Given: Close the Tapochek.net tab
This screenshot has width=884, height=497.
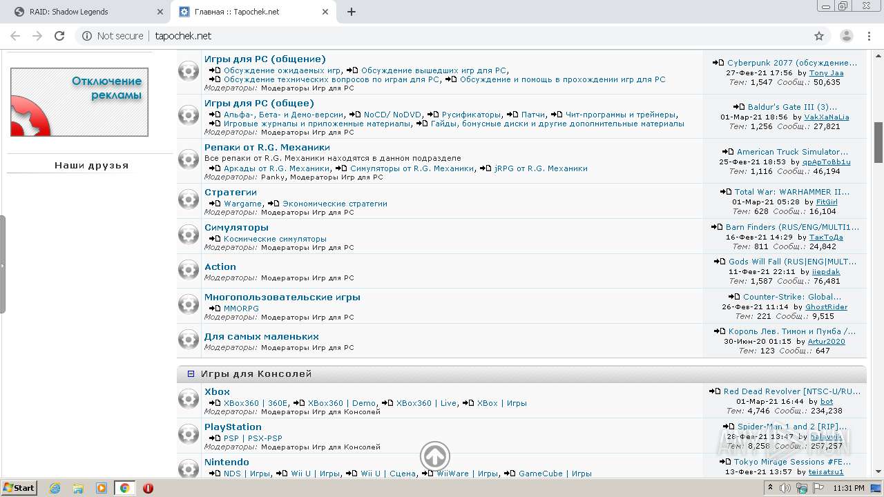Looking at the screenshot, I should pos(325,12).
